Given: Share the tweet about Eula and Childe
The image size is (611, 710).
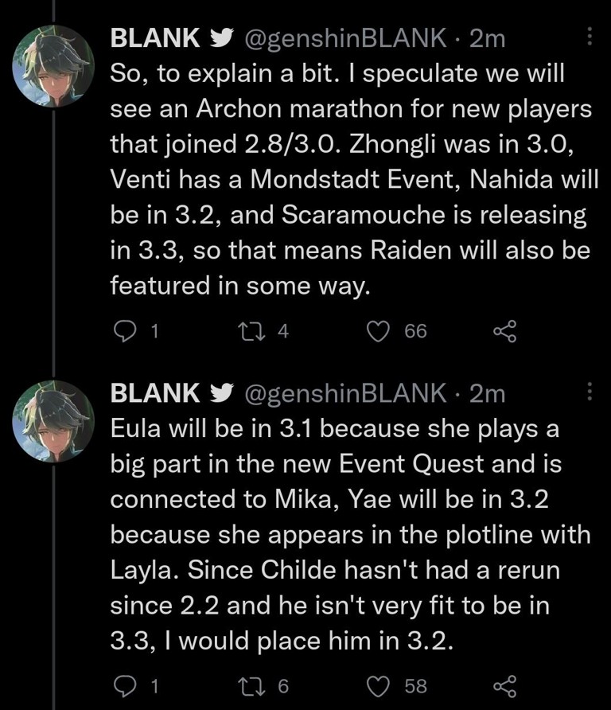Looking at the screenshot, I should 505,685.
